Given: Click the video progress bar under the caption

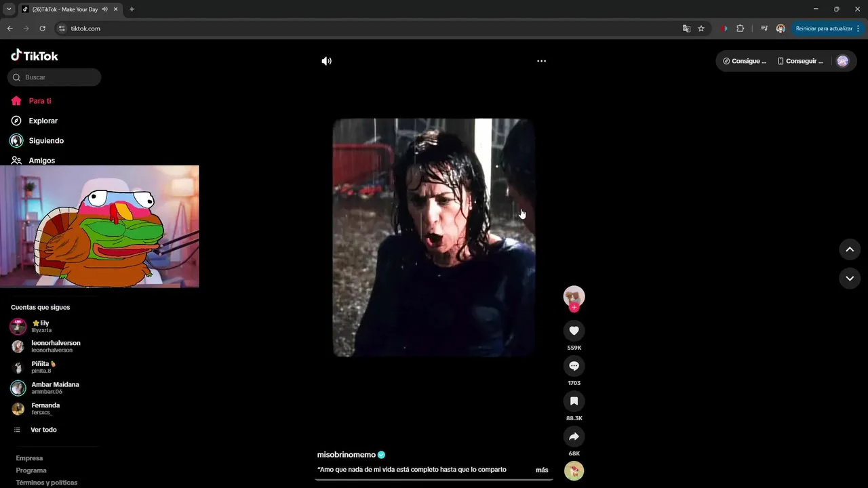Looking at the screenshot, I should click(433, 479).
